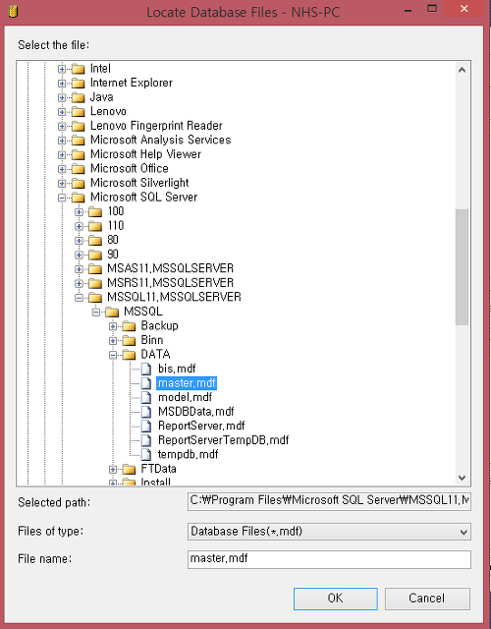
Task: Expand the Microsoft Analysis Services node
Action: 62,141
